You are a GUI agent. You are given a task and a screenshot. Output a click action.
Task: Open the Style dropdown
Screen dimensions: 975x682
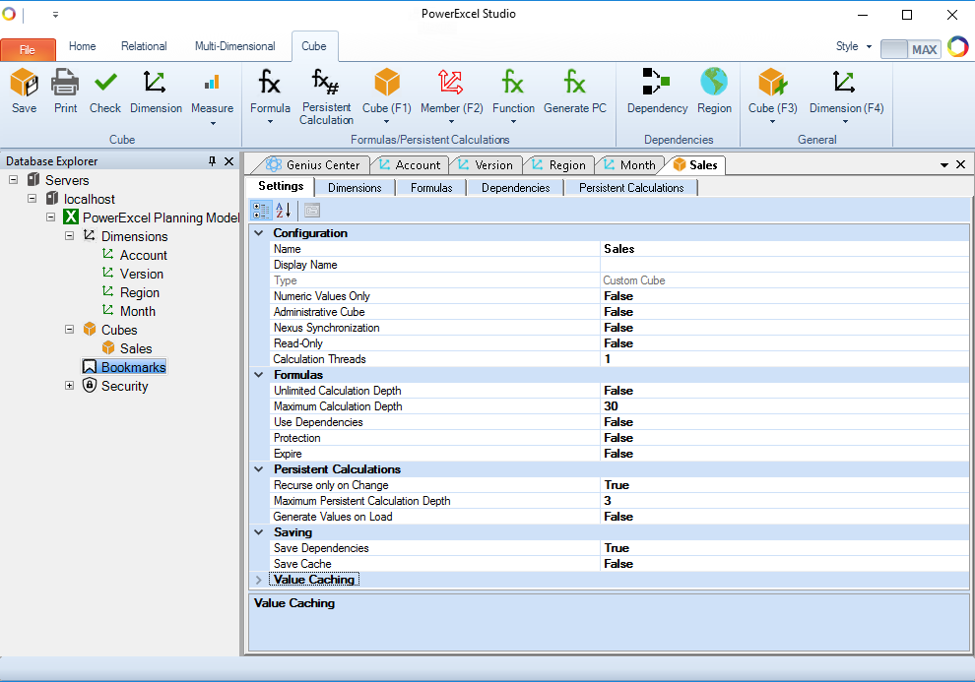(853, 46)
